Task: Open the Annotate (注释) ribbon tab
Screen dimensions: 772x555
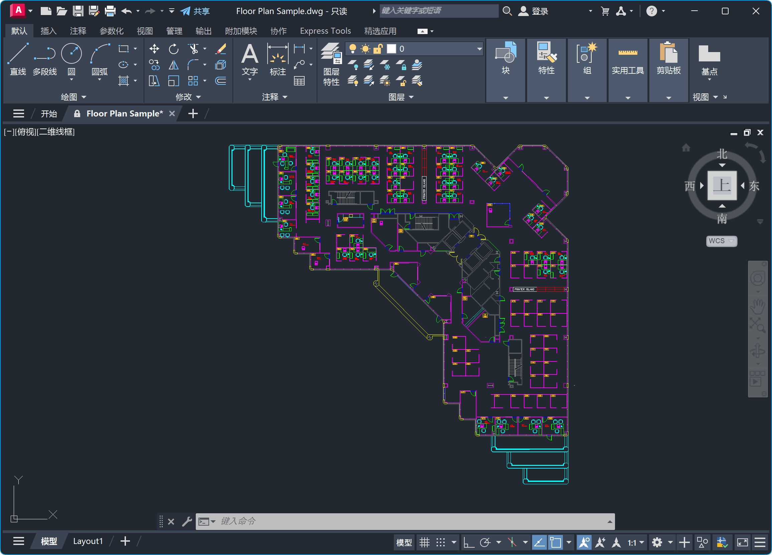Action: [x=78, y=31]
